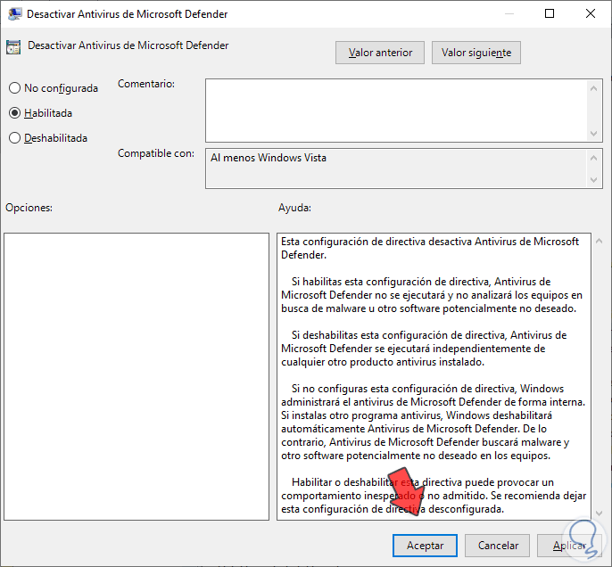Click the 'Si no configuras esta configuración' paragraph
This screenshot has width=612, height=567.
pyautogui.click(x=434, y=422)
